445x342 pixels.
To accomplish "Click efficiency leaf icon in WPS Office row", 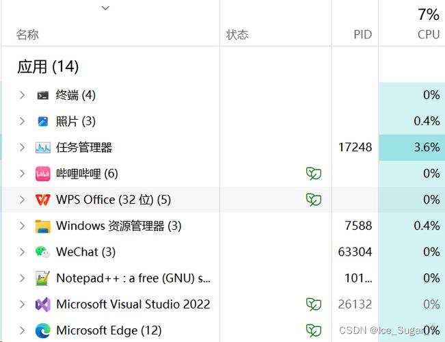I will [314, 200].
